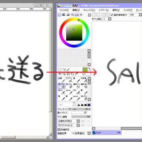The width and height of the screenshot is (142, 142).
Task: Open the ファイル(F) menu
Action: point(64,10)
